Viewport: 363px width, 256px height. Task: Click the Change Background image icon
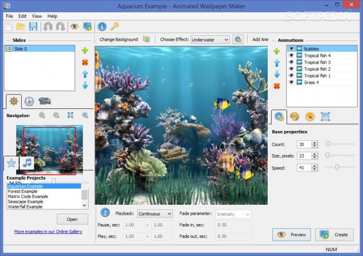146,39
